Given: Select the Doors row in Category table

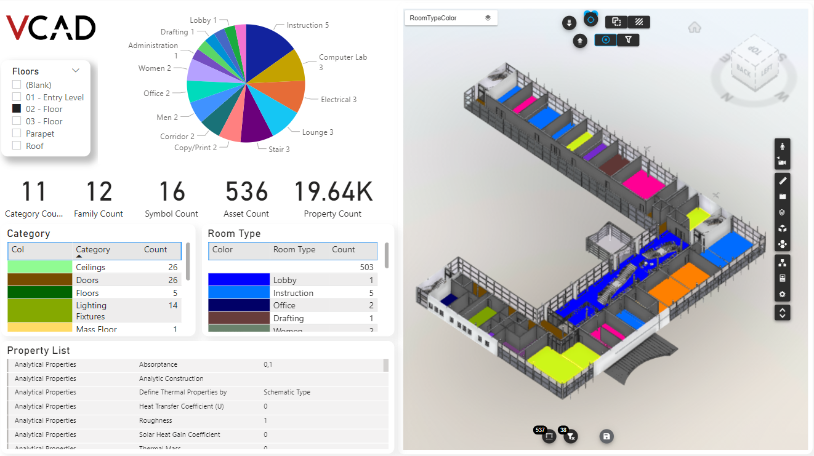Looking at the screenshot, I should (94, 280).
